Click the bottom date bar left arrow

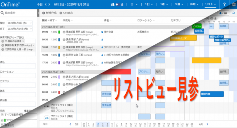(x=70, y=124)
